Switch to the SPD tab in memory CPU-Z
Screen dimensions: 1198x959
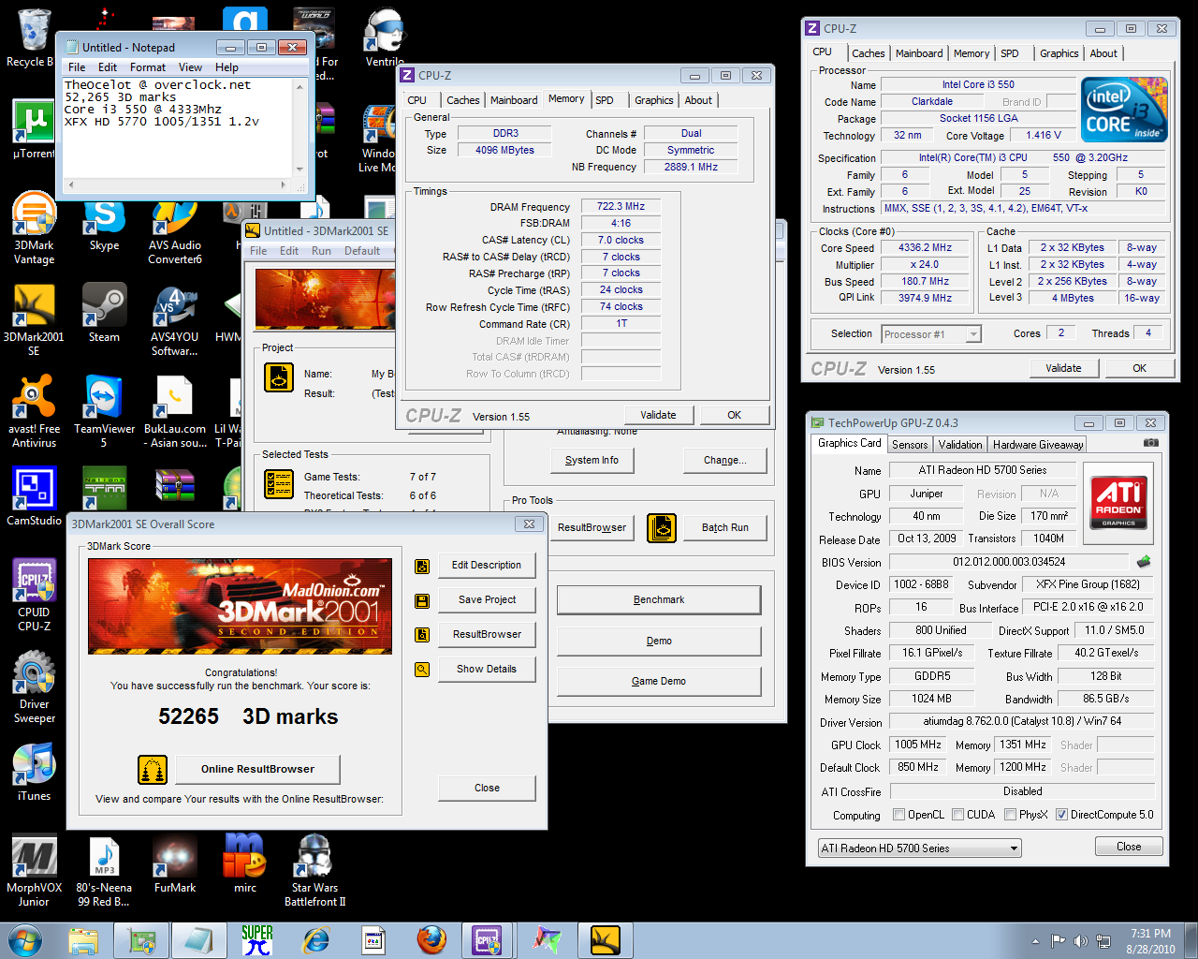[605, 100]
